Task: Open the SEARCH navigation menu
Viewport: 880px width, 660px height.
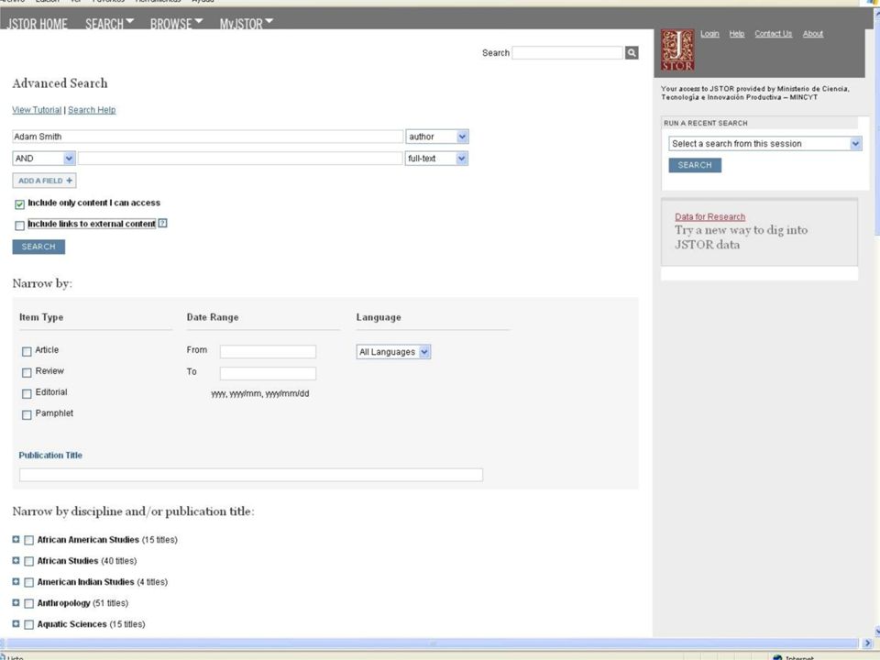Action: (109, 24)
